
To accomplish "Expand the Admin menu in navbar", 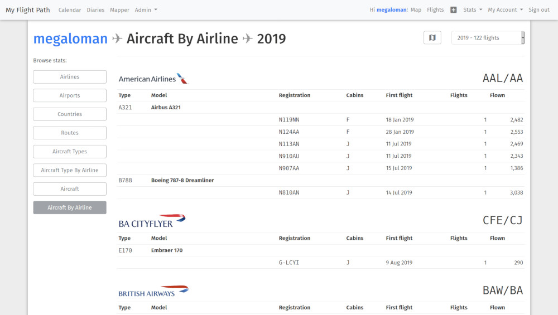I will 146,10.
